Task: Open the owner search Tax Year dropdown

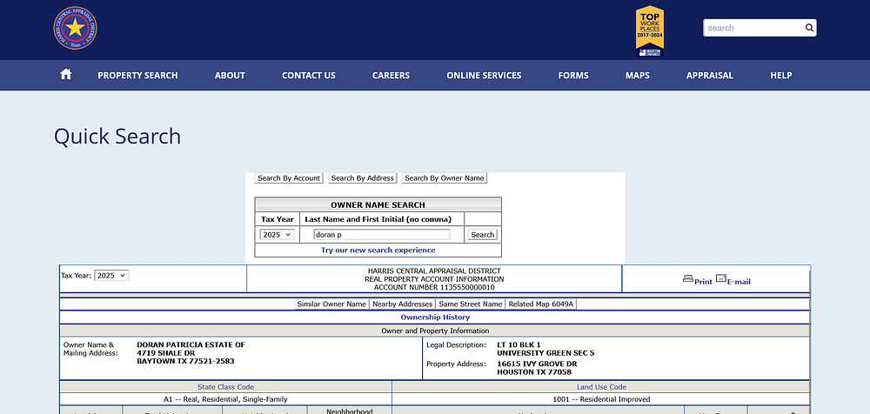Action: [x=277, y=235]
